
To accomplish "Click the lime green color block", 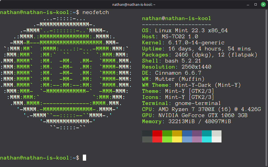I will click(167, 139).
